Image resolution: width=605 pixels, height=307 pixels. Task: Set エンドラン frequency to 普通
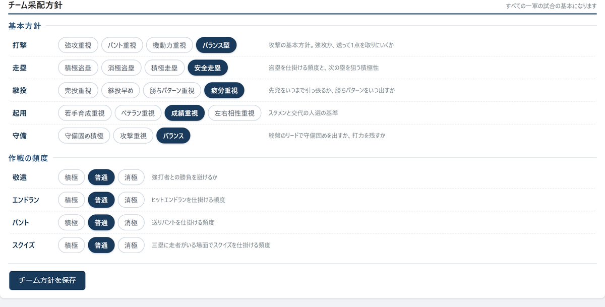(101, 200)
